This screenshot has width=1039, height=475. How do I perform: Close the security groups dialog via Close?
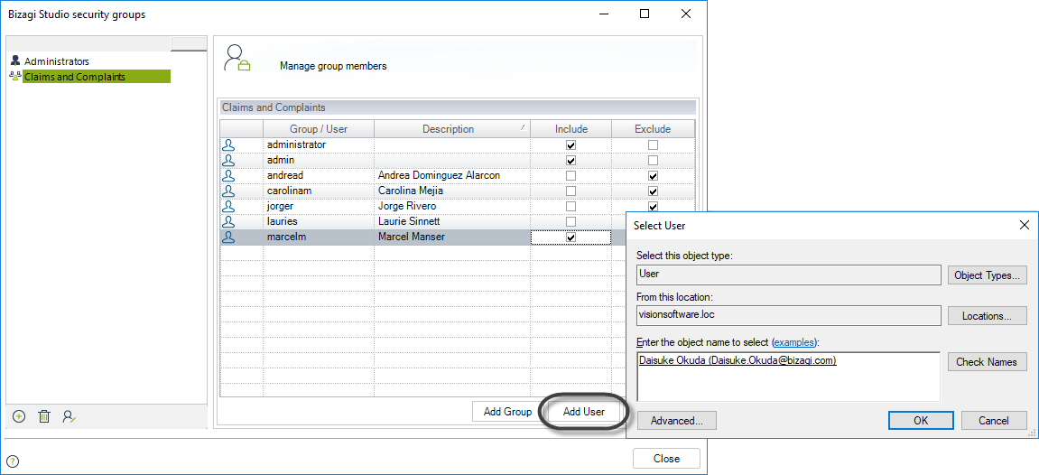click(x=666, y=459)
